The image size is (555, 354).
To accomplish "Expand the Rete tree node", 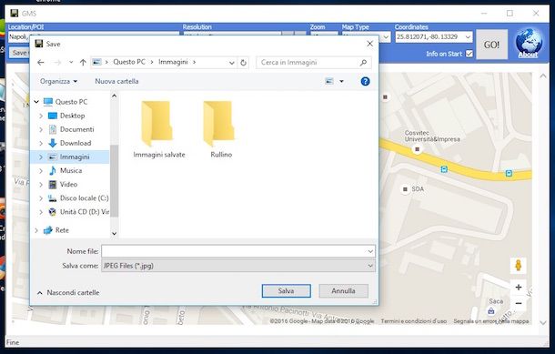I will [36, 230].
